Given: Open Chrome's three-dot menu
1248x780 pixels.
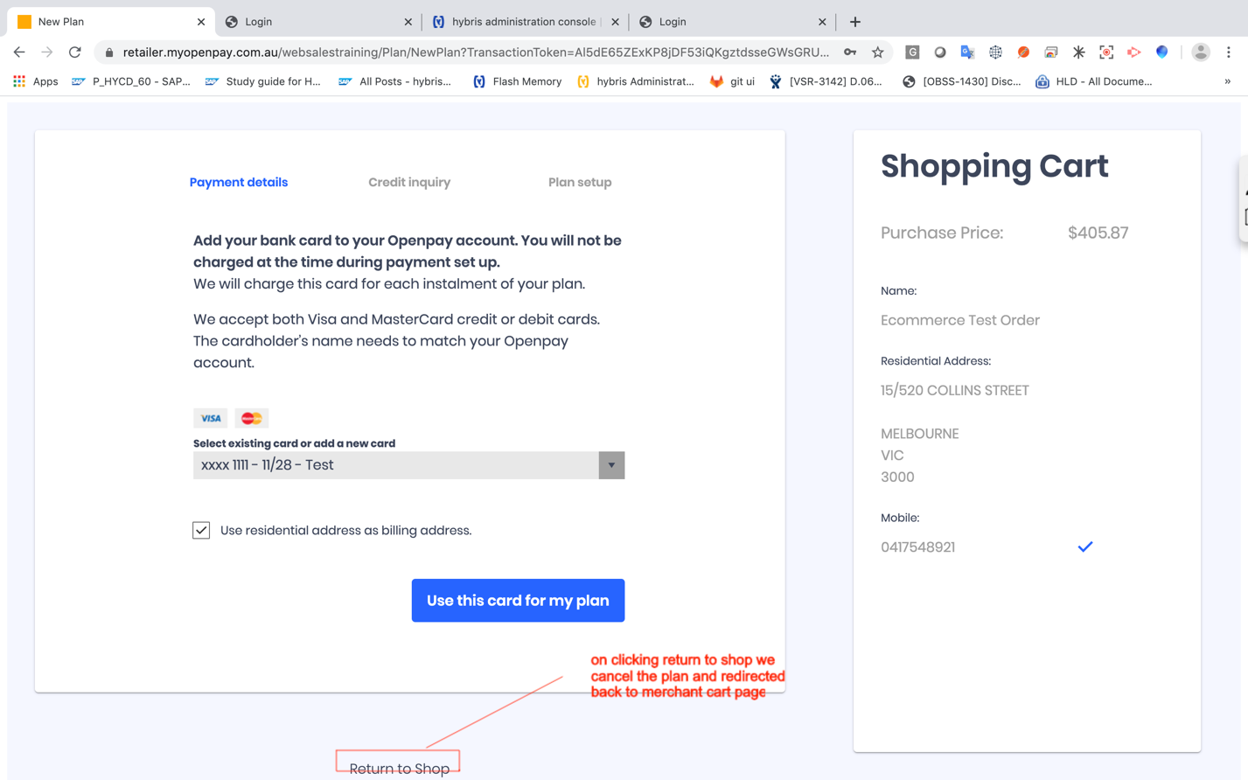Looking at the screenshot, I should (x=1228, y=52).
